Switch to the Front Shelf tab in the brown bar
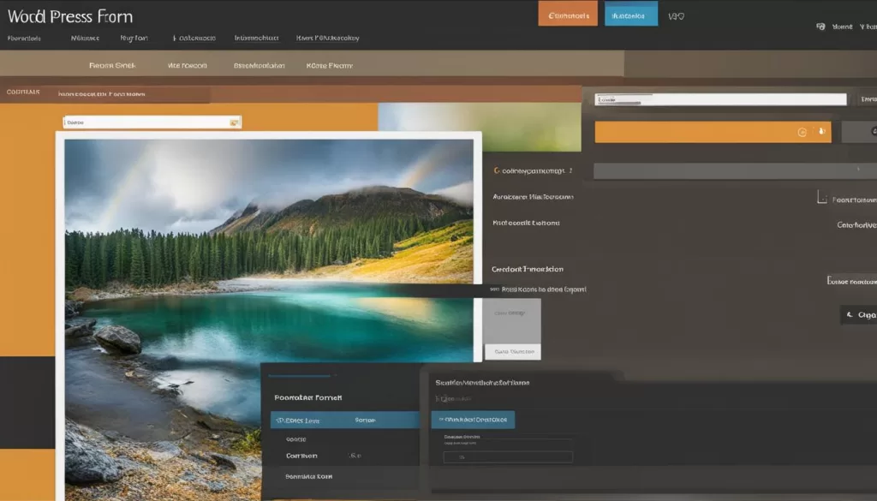This screenshot has width=877, height=501. click(x=112, y=64)
